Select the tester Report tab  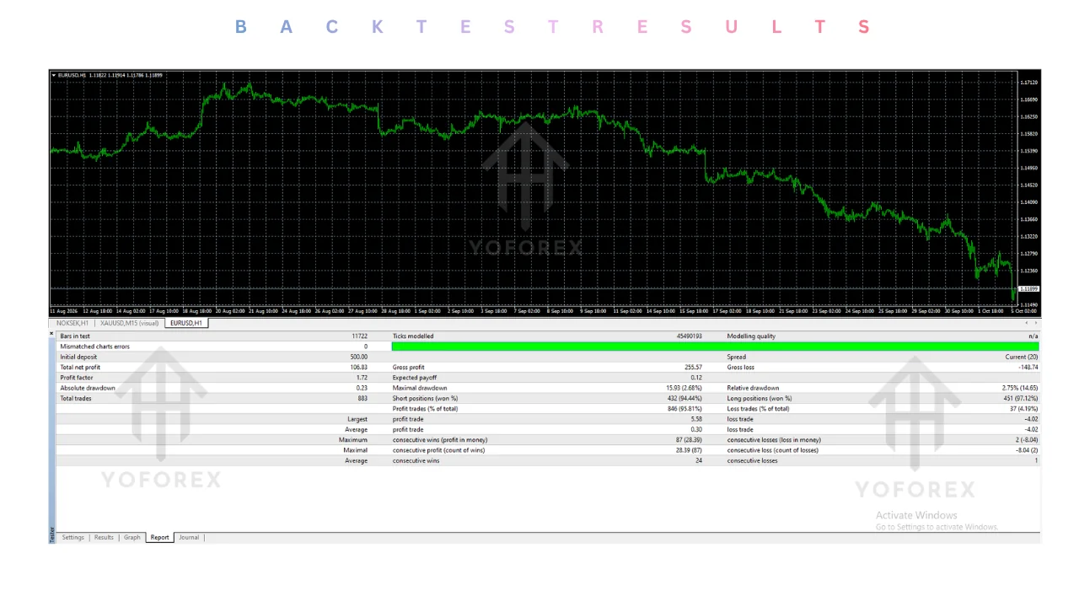point(159,537)
